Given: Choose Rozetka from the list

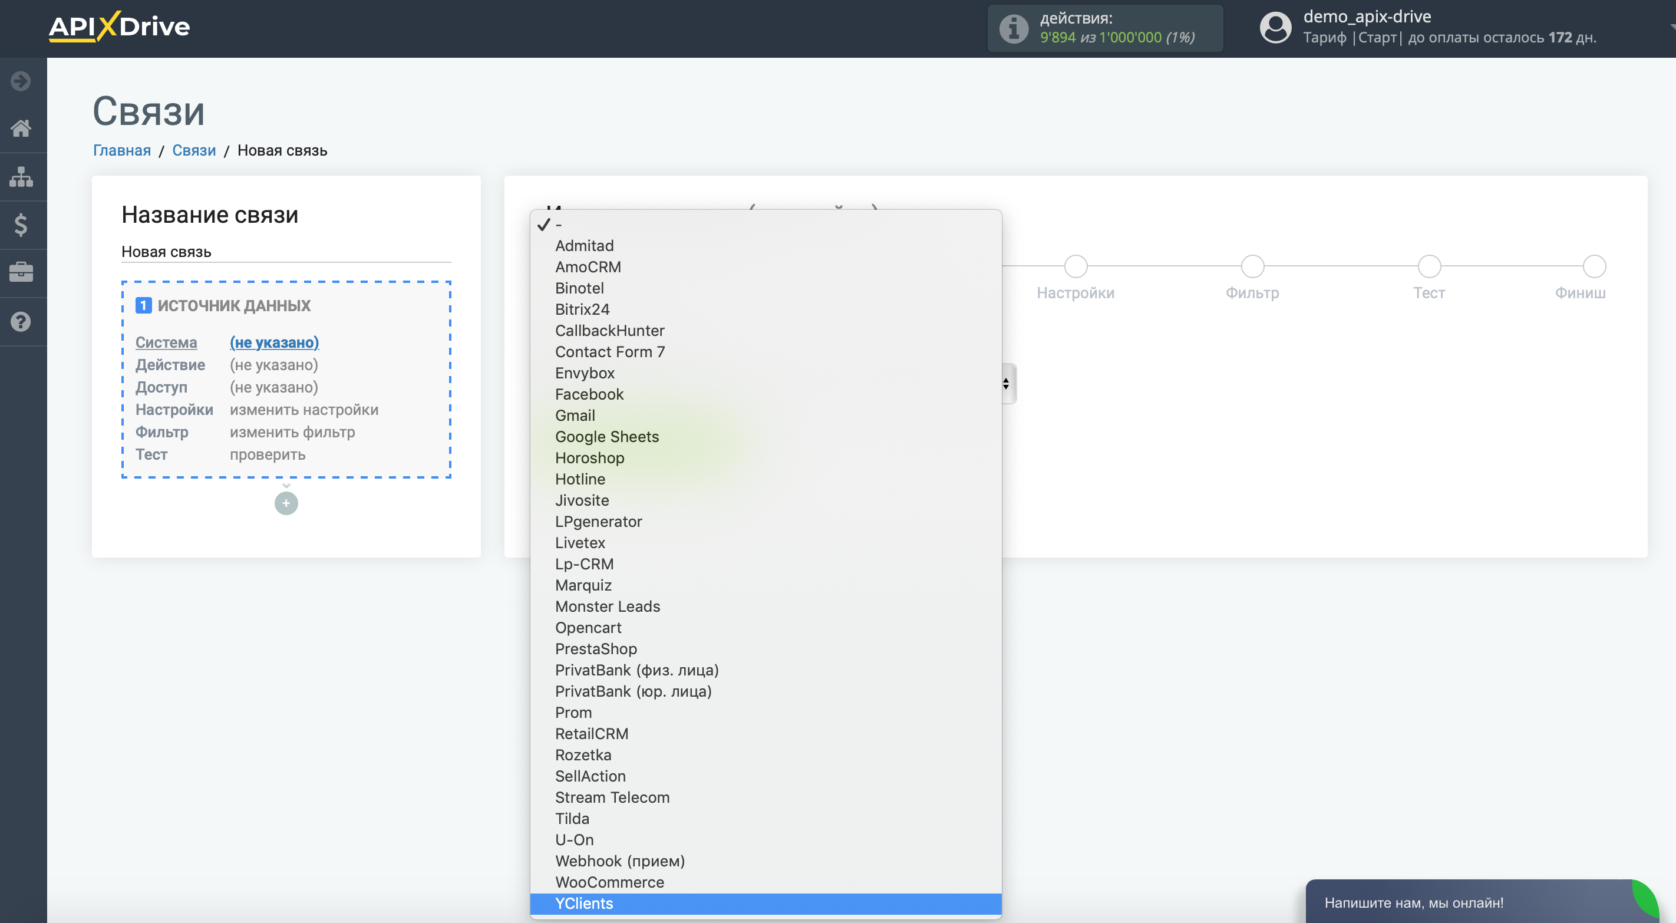Looking at the screenshot, I should pyautogui.click(x=766, y=756).
